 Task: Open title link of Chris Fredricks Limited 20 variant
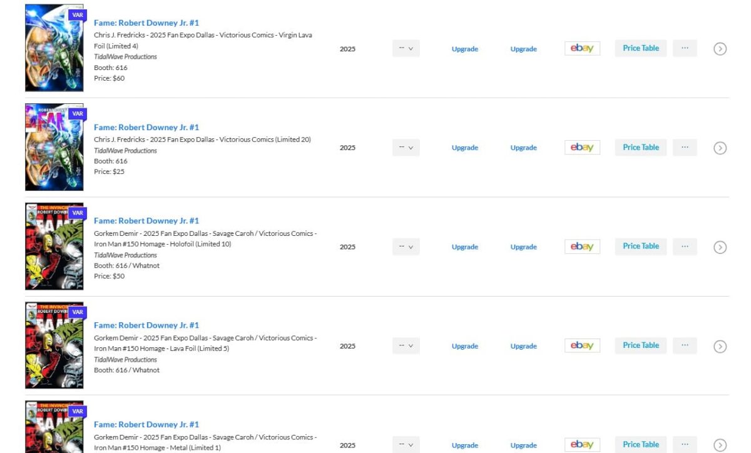(x=146, y=127)
